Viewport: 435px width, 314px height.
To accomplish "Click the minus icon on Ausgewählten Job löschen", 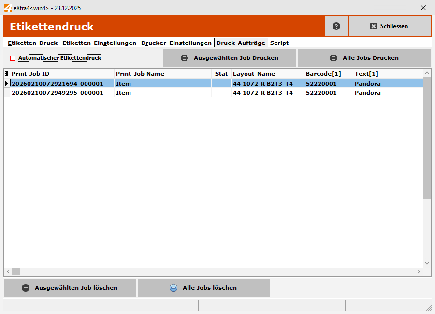I will point(26,288).
